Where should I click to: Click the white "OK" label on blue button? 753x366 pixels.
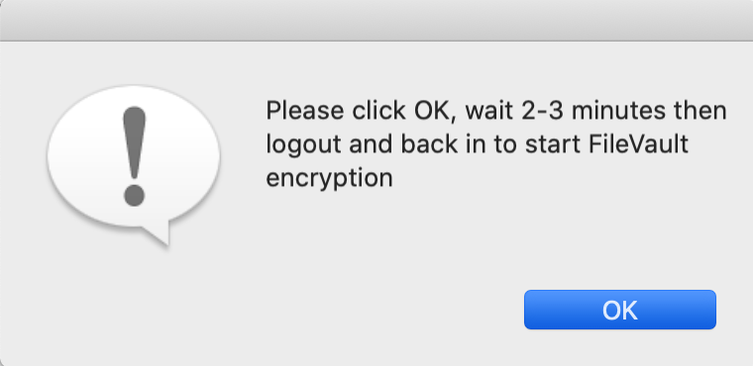coord(620,311)
